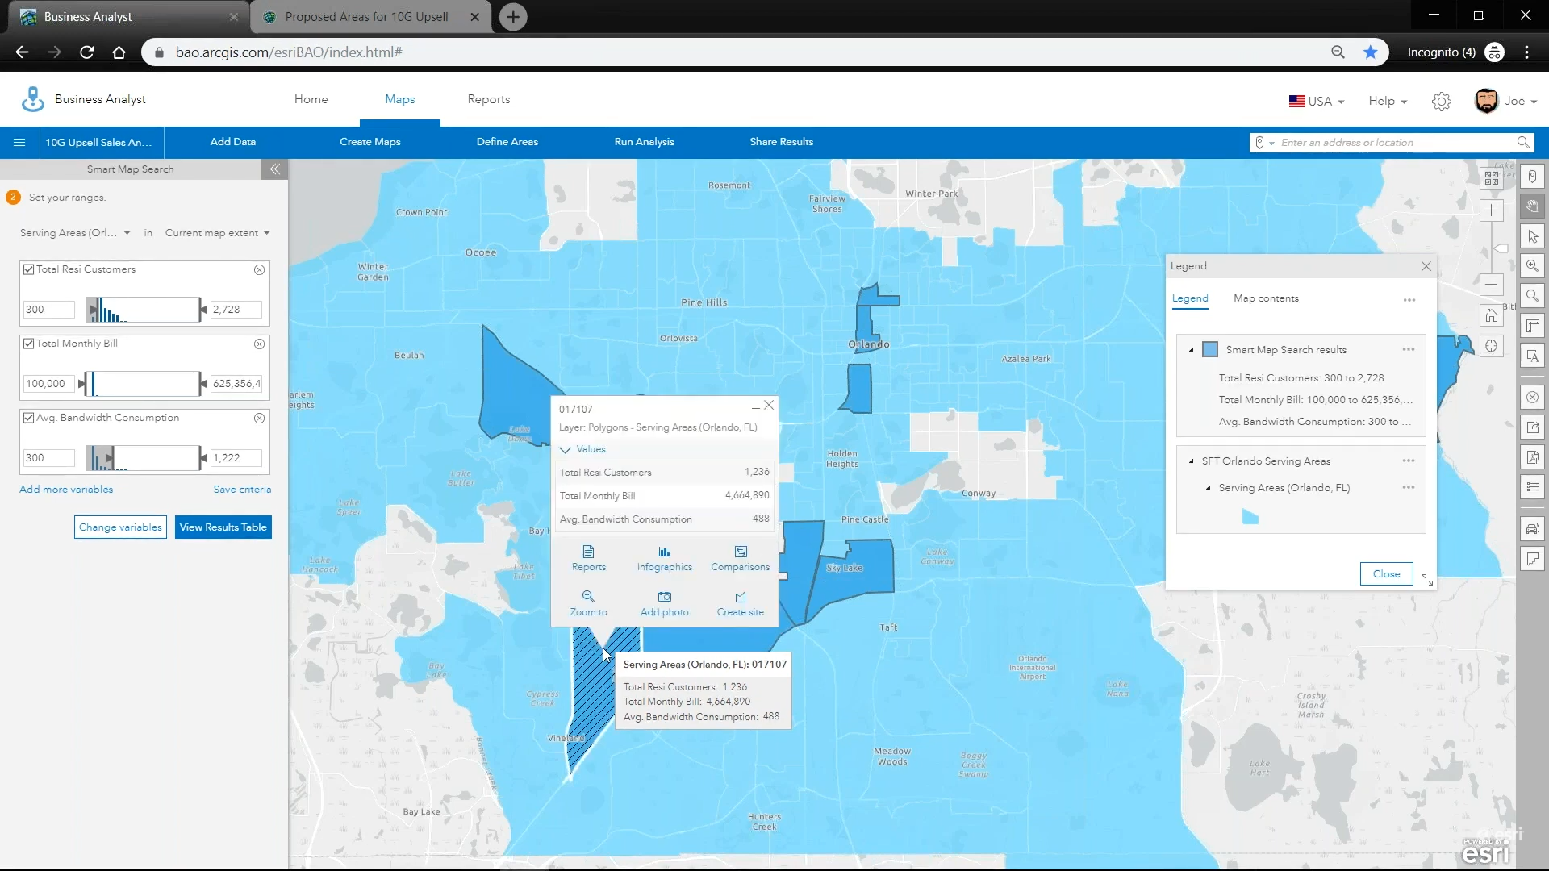The image size is (1549, 871).
Task: Click the drive time (car) icon
Action: 1532,529
